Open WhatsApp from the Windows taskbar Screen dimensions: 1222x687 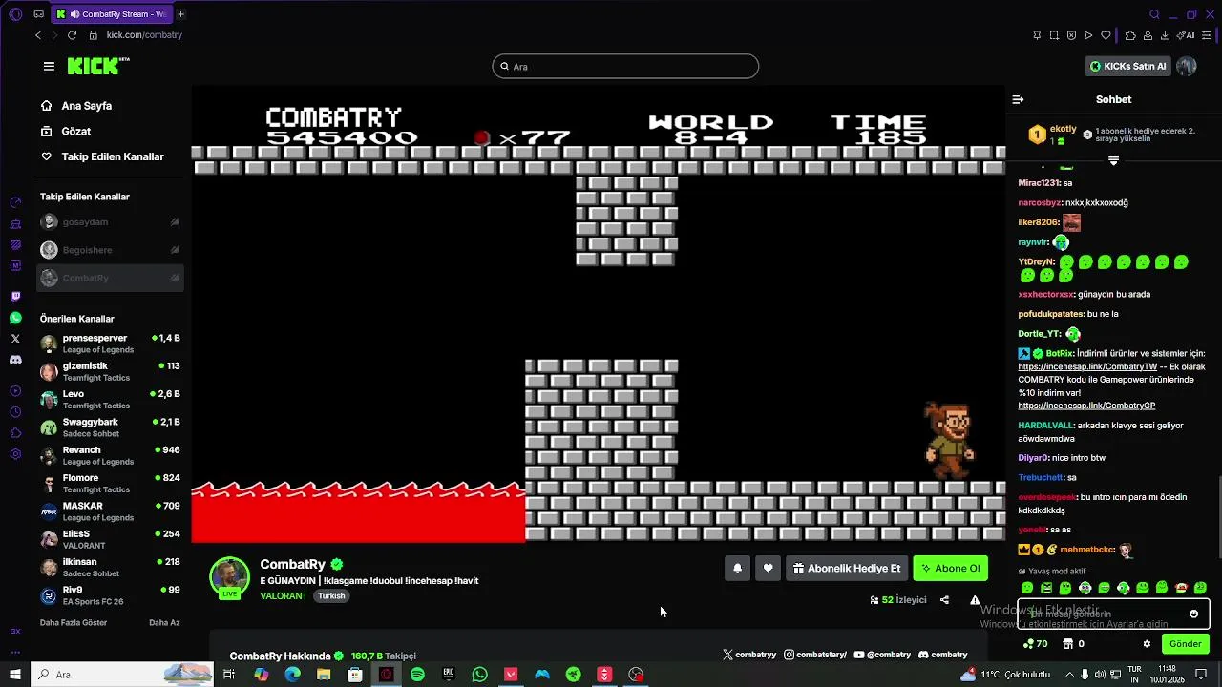point(479,675)
